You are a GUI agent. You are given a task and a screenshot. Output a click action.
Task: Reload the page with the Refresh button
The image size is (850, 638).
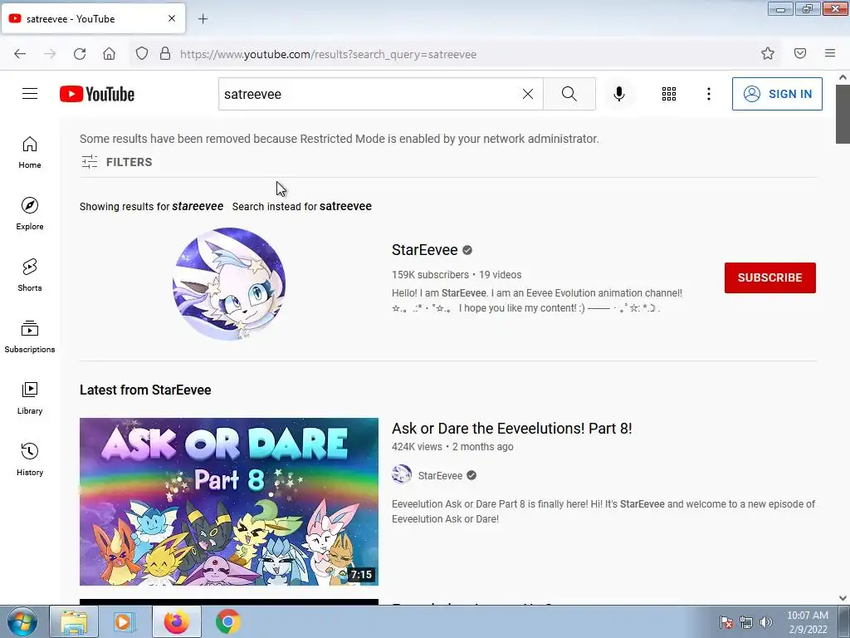pyautogui.click(x=80, y=53)
